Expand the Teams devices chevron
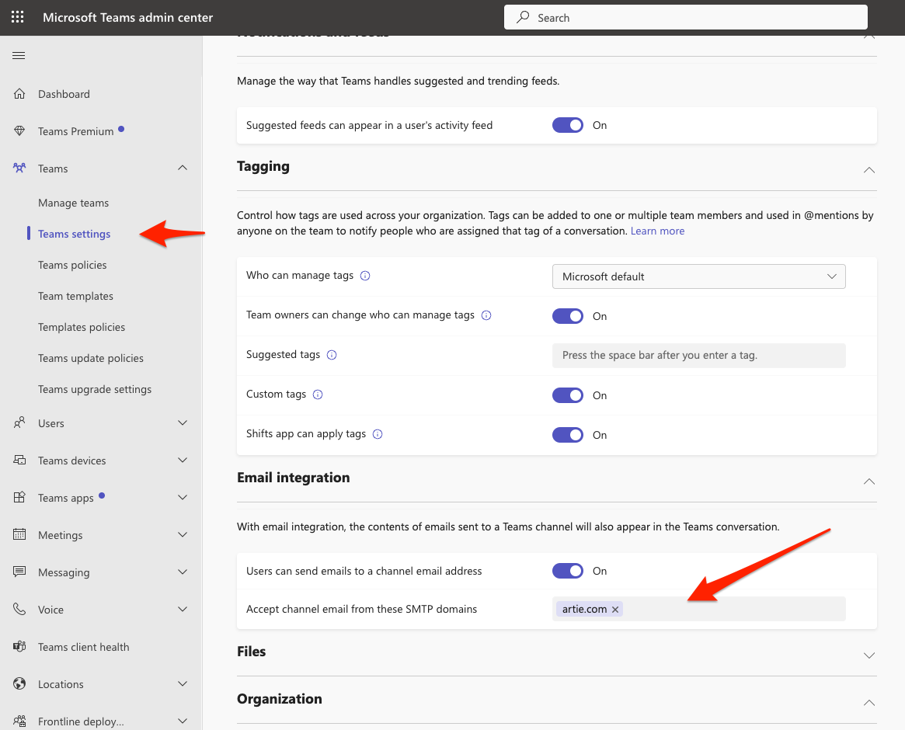Viewport: 905px width, 730px height. [x=183, y=460]
